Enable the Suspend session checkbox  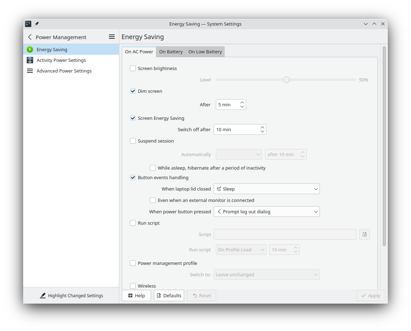(133, 141)
